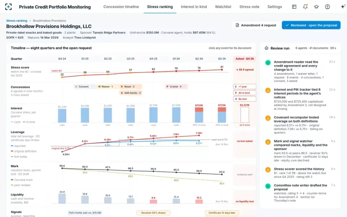This screenshot has width=347, height=217.
Task: Click '6 agents · 41 documents · 69 s' summary
Action: click(316, 48)
